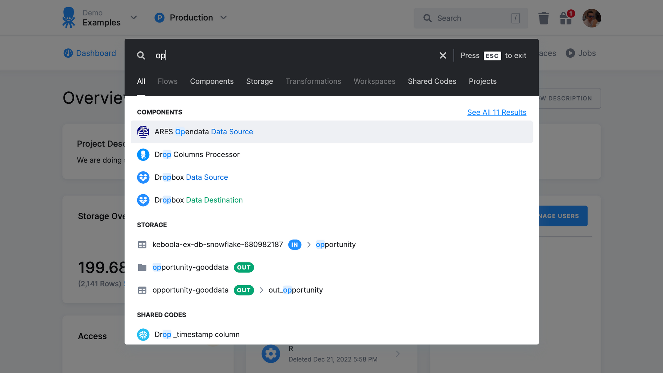Image resolution: width=663 pixels, height=373 pixels.
Task: Open See All 11 Results link
Action: pos(496,112)
